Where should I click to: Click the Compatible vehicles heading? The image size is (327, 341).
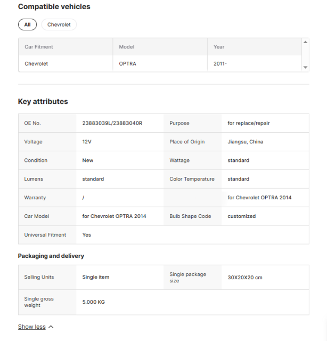click(x=54, y=7)
